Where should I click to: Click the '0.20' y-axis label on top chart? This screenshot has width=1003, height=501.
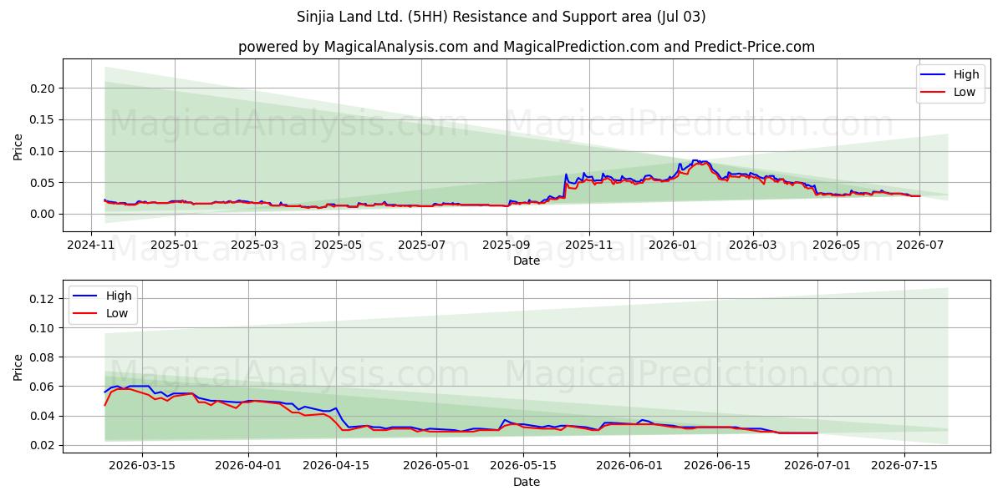[x=43, y=89]
